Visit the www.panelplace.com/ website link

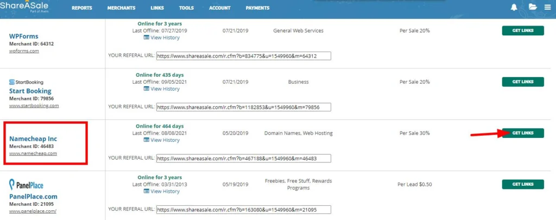pyautogui.click(x=33, y=211)
